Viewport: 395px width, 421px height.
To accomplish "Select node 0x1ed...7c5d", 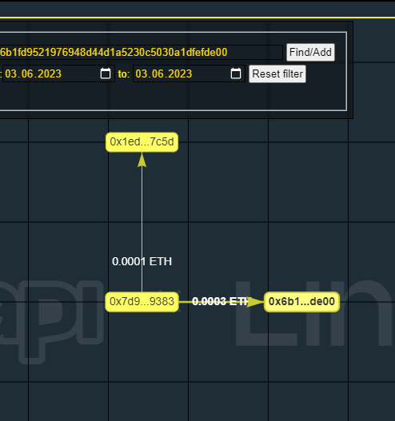I will (142, 142).
